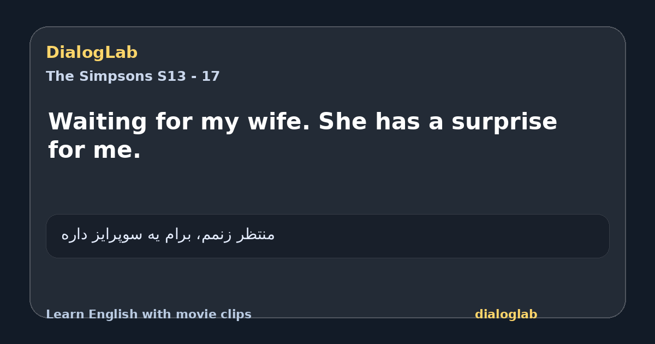The height and width of the screenshot is (344, 655).
Task: Tap the Persian word "زنمم"
Action: pos(217,235)
